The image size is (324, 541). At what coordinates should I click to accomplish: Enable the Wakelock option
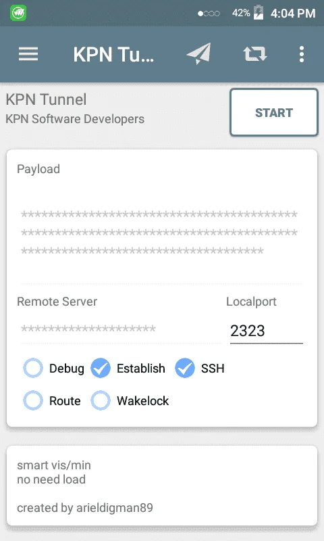(130, 400)
